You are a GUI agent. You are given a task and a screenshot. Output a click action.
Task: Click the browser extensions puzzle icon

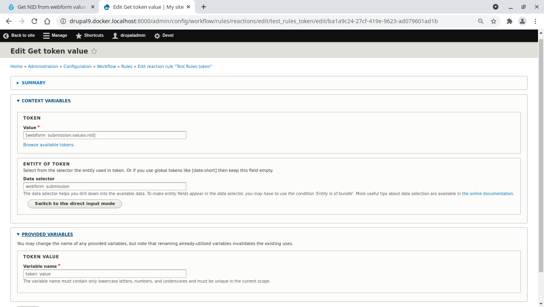click(510, 21)
